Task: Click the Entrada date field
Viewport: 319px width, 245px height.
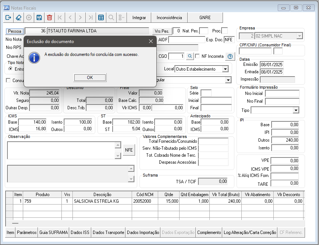Action: (272, 72)
